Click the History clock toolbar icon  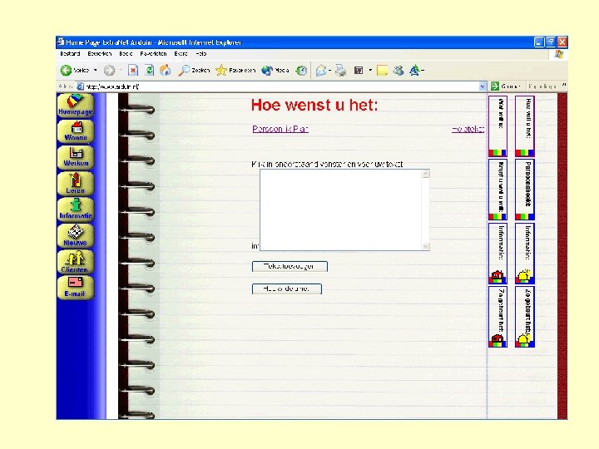[x=301, y=70]
